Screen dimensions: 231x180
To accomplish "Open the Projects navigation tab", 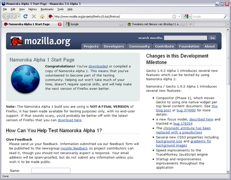I will pyautogui.click(x=91, y=46).
